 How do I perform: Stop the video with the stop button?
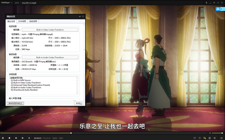tap(9, 138)
